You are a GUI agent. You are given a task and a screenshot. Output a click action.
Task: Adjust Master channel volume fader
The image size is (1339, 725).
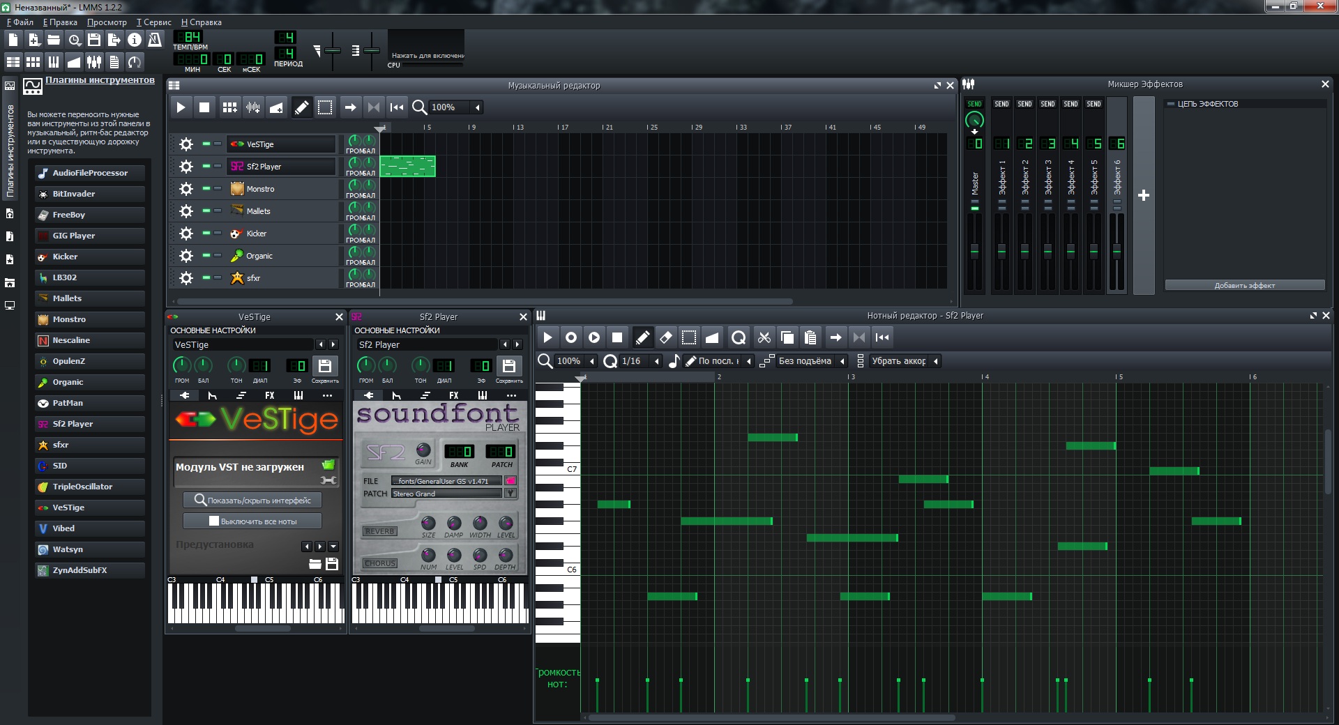[x=975, y=250]
